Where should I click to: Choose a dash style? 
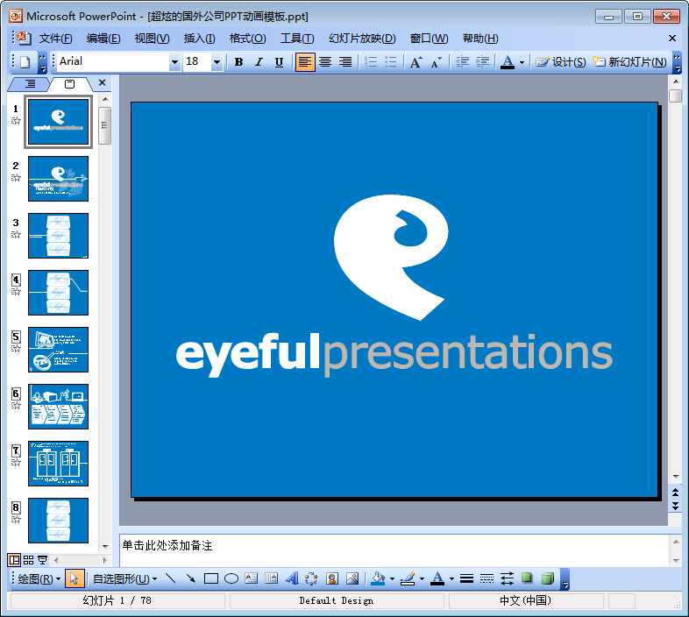coord(487,578)
